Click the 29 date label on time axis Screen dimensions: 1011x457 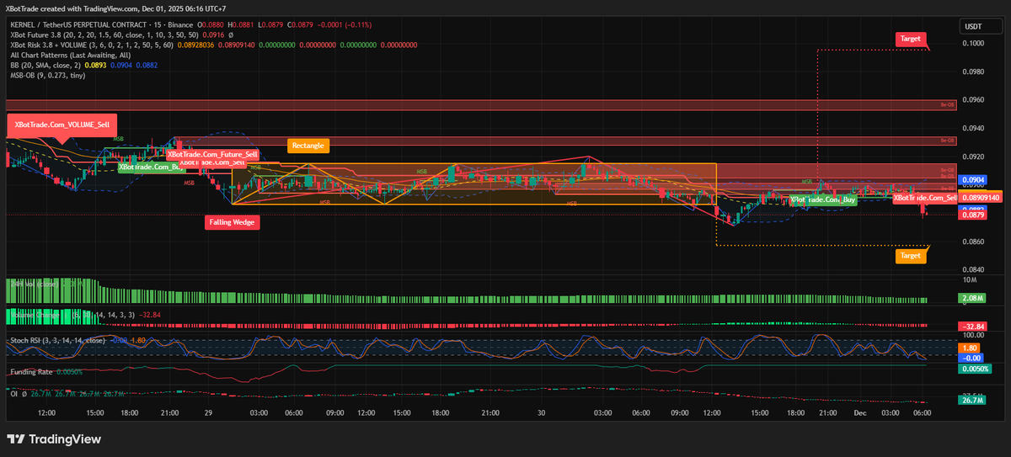207,413
